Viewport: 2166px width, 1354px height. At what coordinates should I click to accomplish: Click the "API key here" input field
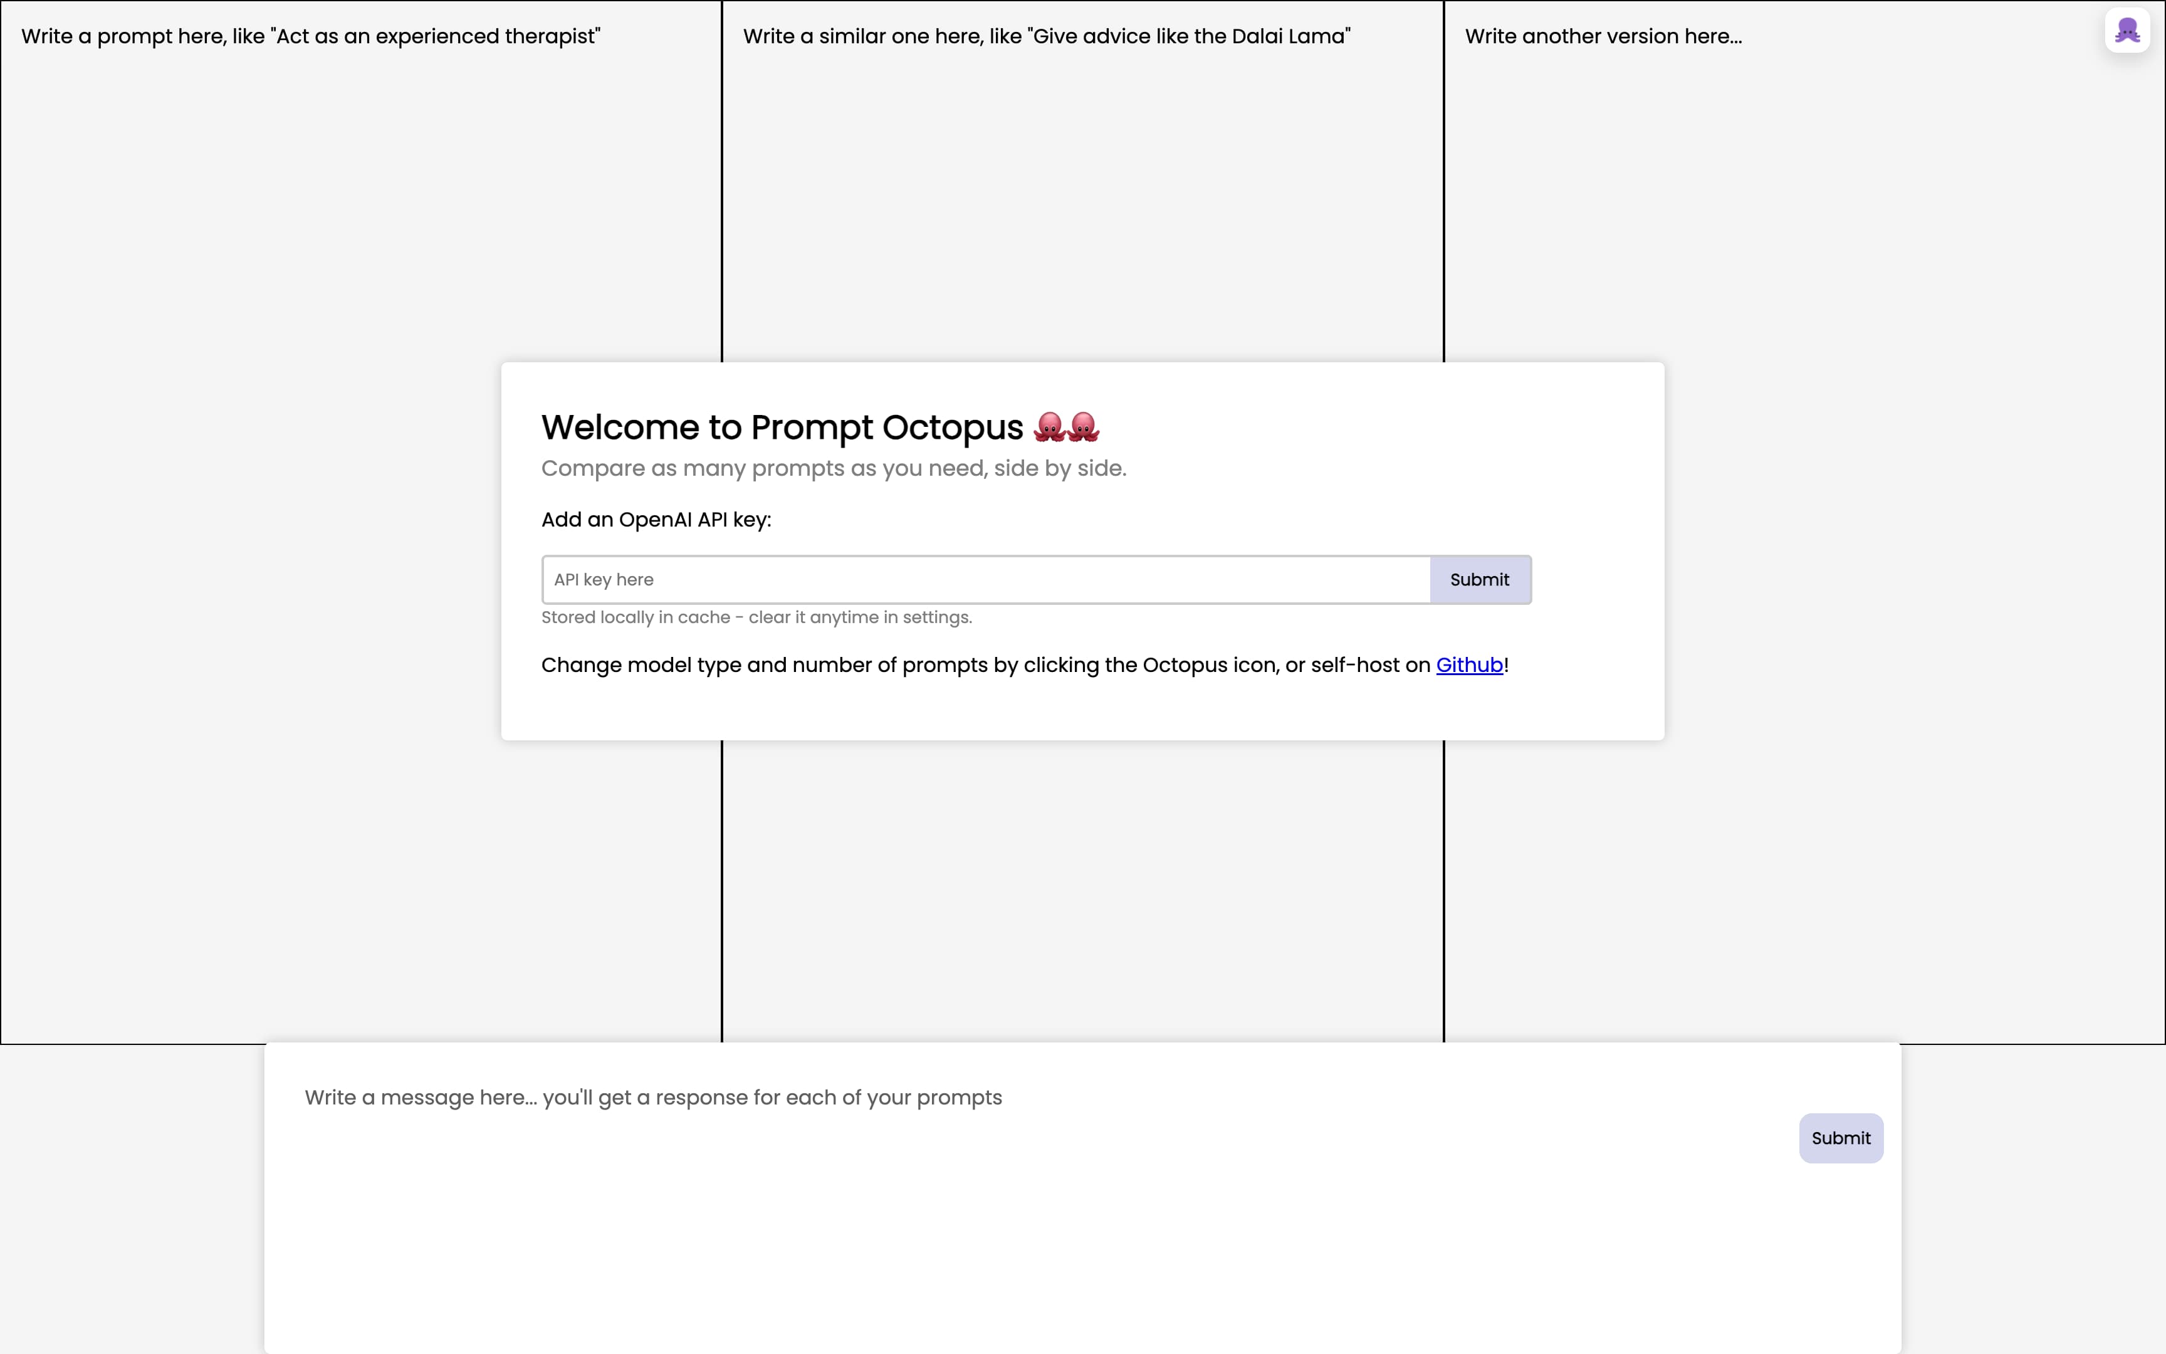[x=985, y=579]
